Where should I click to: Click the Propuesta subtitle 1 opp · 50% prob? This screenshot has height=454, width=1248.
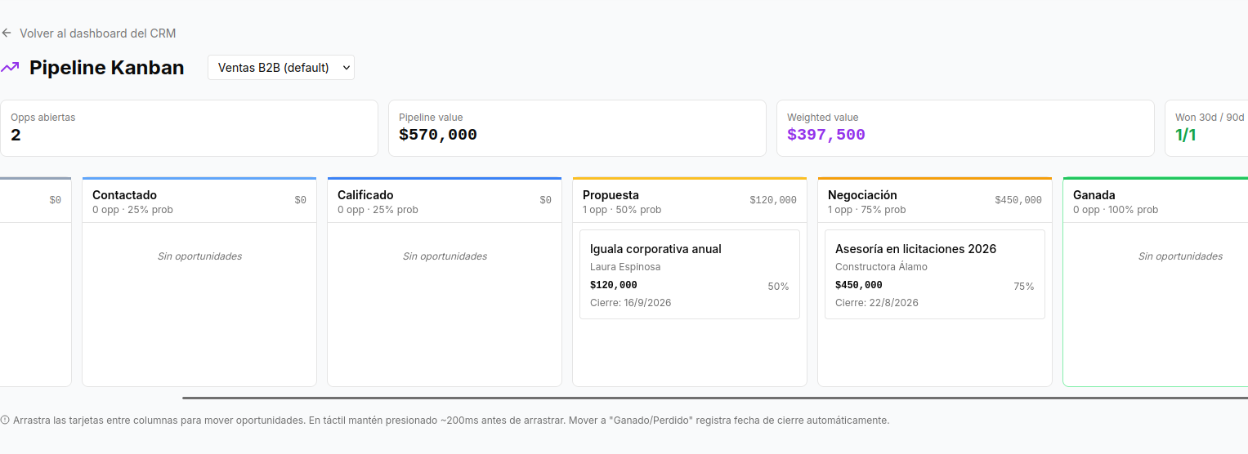(x=622, y=210)
